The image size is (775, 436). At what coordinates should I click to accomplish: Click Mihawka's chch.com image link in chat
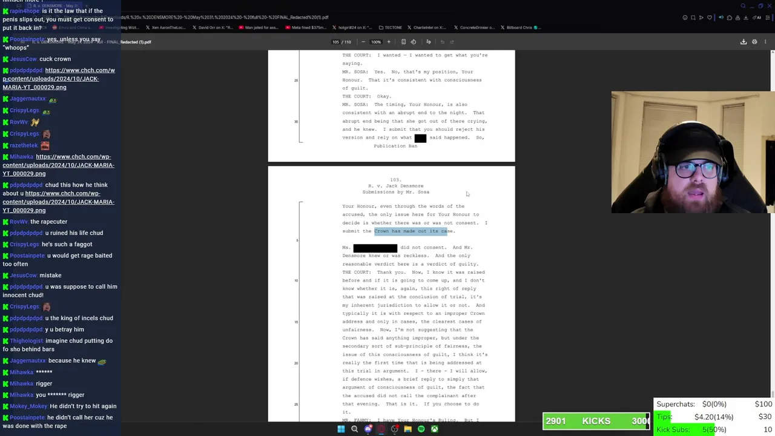pyautogui.click(x=58, y=165)
